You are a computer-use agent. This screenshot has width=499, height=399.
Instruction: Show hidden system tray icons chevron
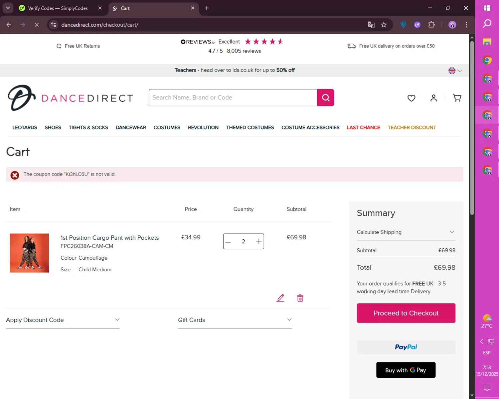481,341
